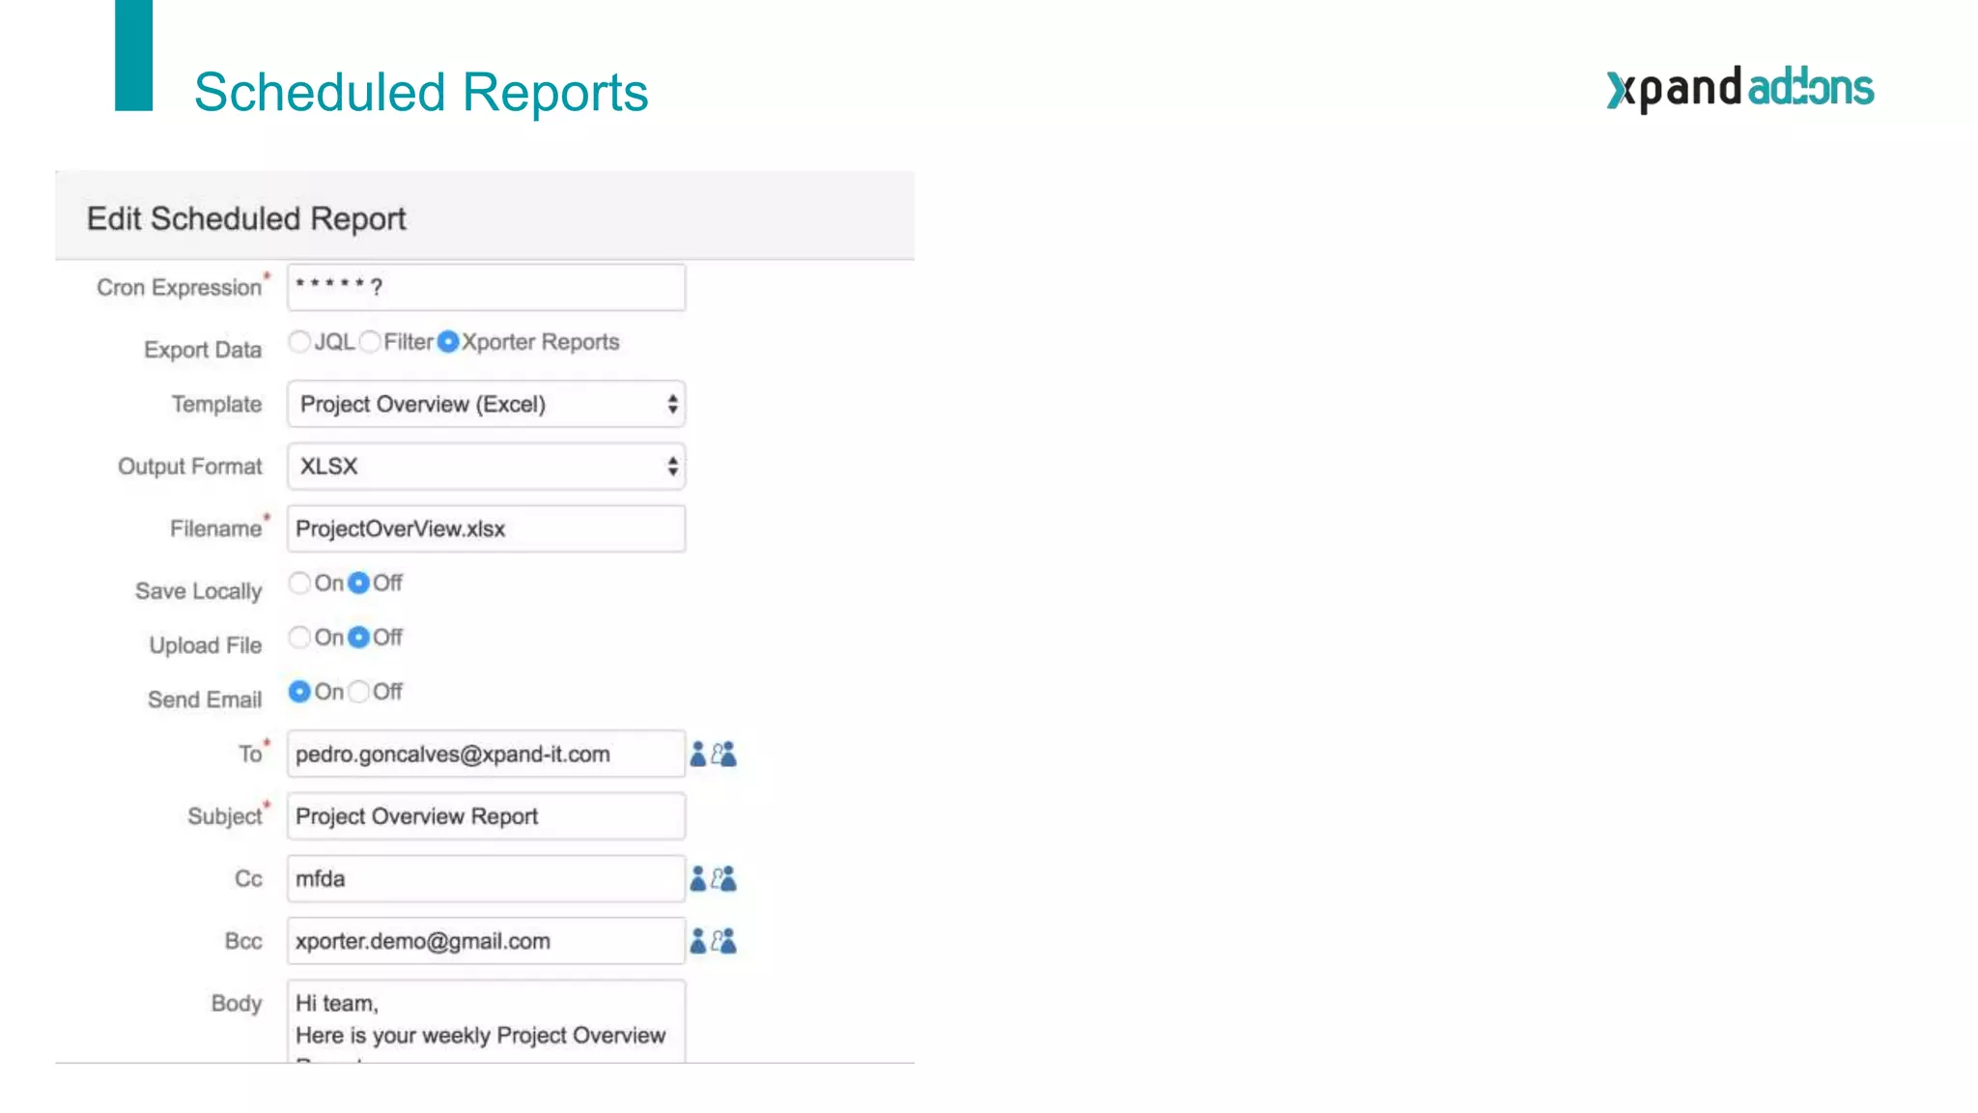Viewport: 1978px width, 1113px height.
Task: Click inside the Body text area
Action: click(x=486, y=1022)
